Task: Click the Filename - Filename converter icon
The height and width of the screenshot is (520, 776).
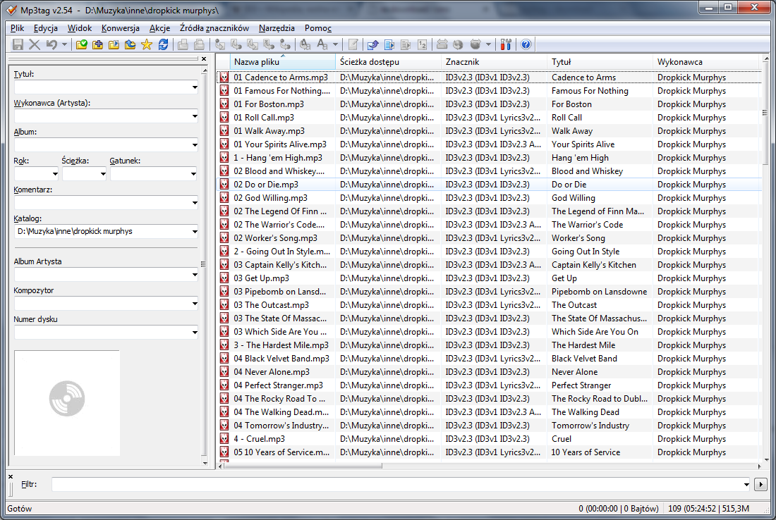Action: tap(253, 44)
